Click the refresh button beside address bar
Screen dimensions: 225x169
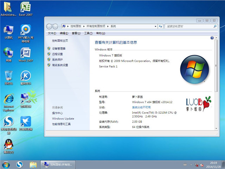pyautogui.click(x=160, y=26)
